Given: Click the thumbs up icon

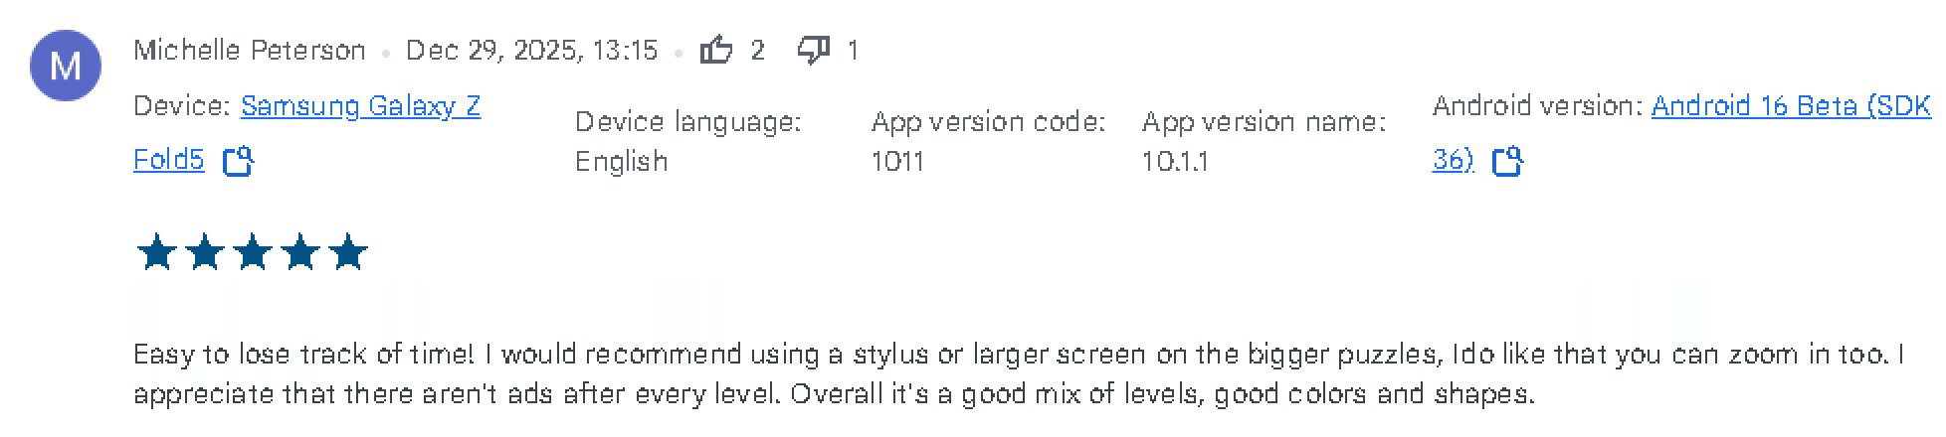Looking at the screenshot, I should click(715, 50).
